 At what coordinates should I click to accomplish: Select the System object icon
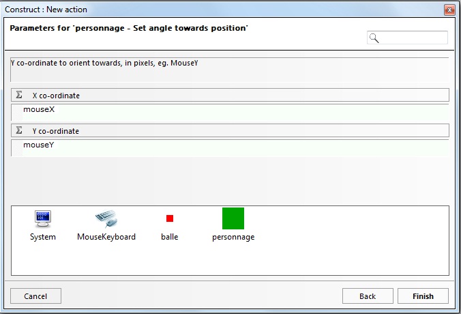click(43, 218)
